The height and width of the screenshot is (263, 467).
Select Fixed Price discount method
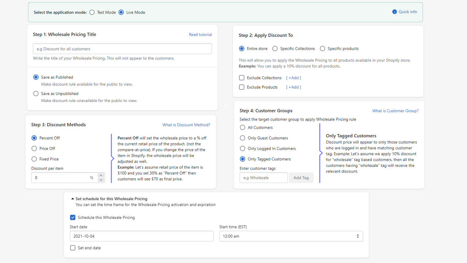(x=34, y=159)
